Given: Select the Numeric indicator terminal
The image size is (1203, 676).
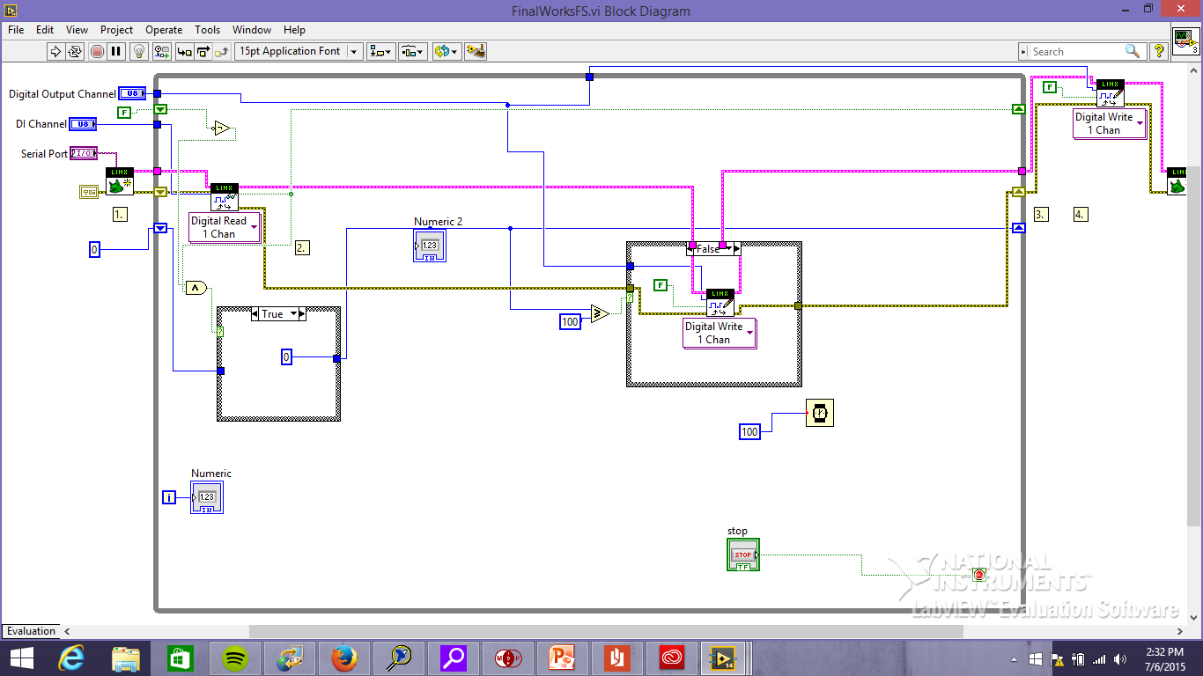Looking at the screenshot, I should (x=207, y=497).
